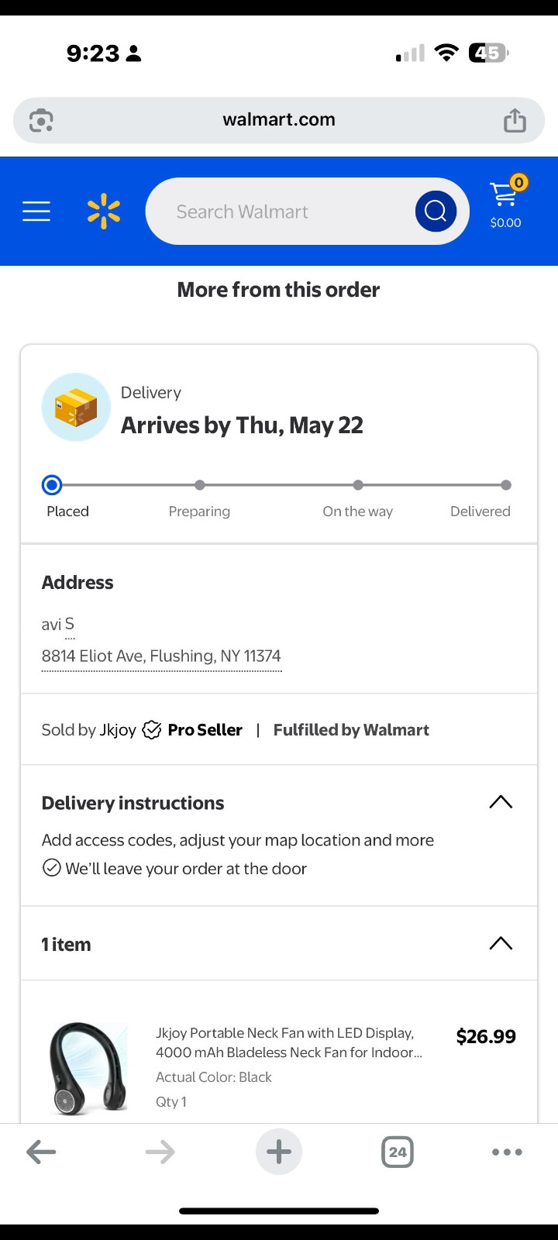The height and width of the screenshot is (1240, 558).
Task: Go back with the browser back arrow
Action: 41,1152
